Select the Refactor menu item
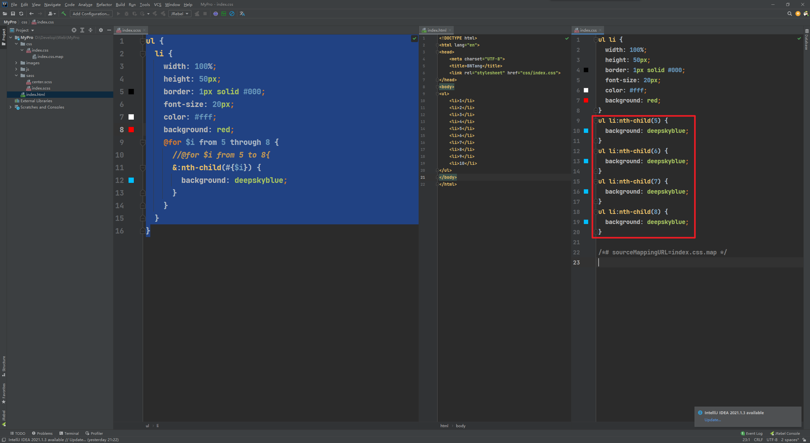 (104, 5)
